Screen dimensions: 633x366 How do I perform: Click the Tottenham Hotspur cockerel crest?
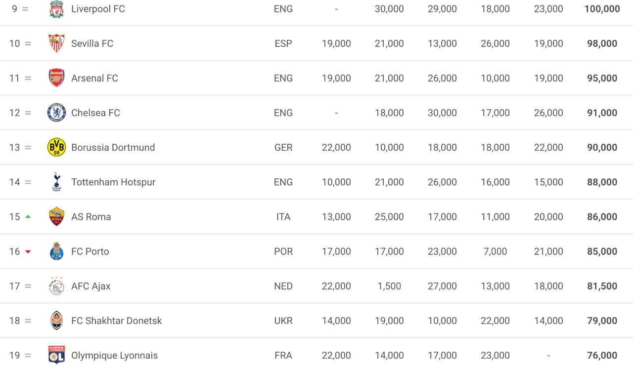click(56, 182)
